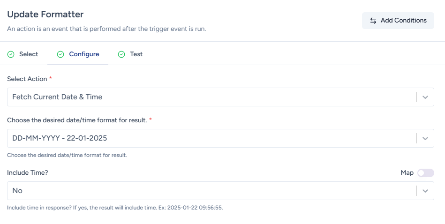This screenshot has width=445, height=224.
Task: Click the checkmark icon next to Configure
Action: click(x=60, y=54)
